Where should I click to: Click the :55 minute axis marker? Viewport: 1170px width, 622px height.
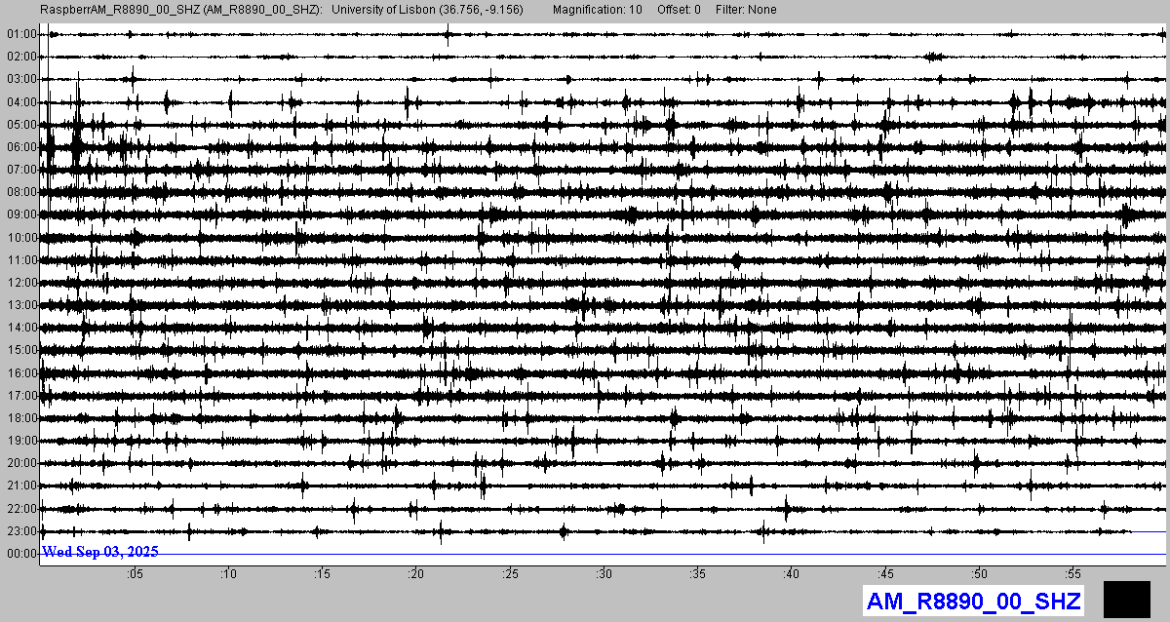click(1072, 574)
